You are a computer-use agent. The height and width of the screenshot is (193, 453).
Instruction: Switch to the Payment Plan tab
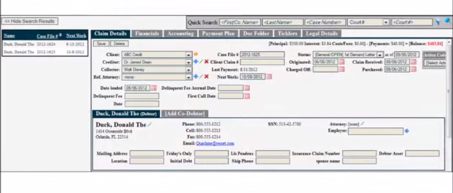218,34
